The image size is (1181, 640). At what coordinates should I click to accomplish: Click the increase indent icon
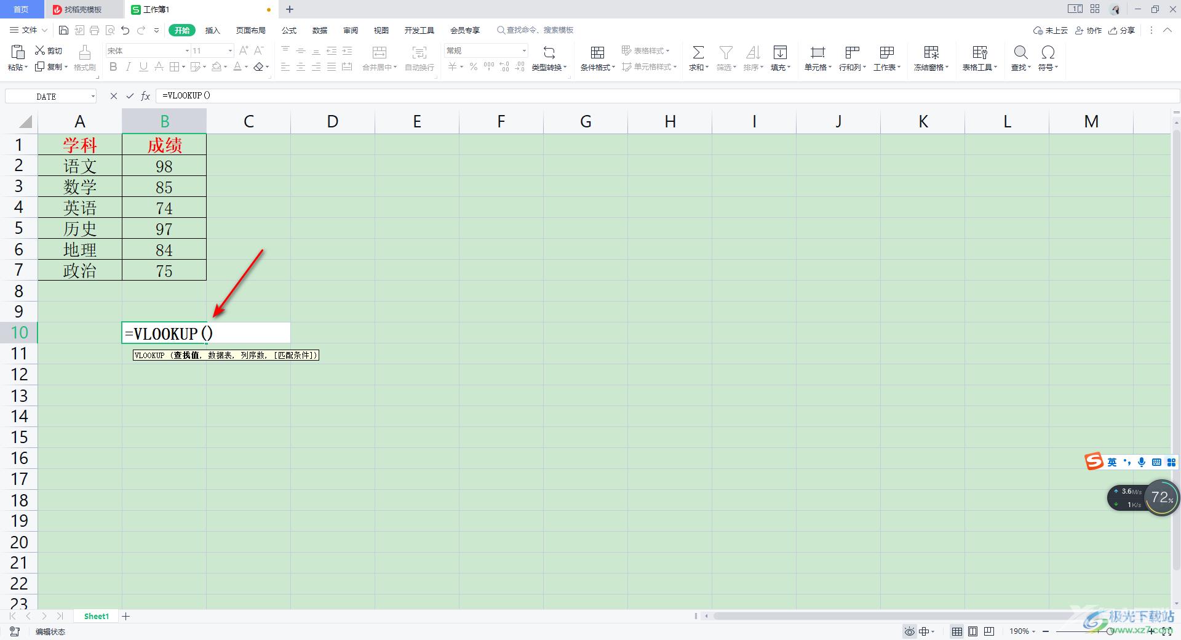(x=347, y=50)
